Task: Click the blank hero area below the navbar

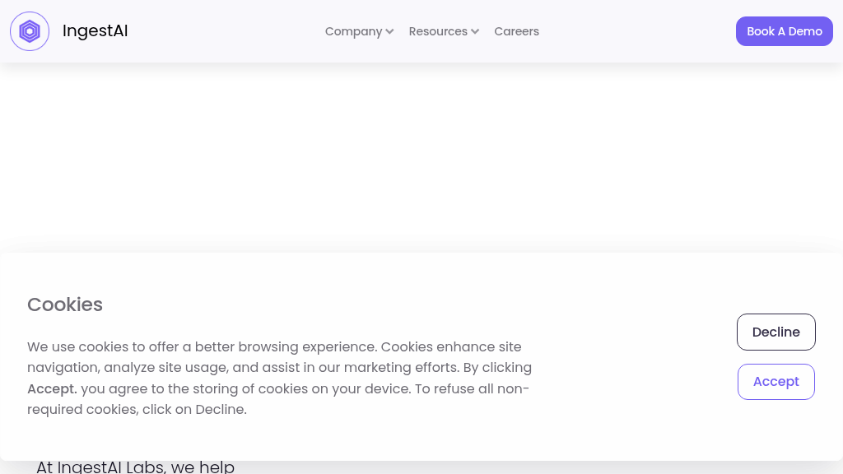Action: click(x=421, y=156)
